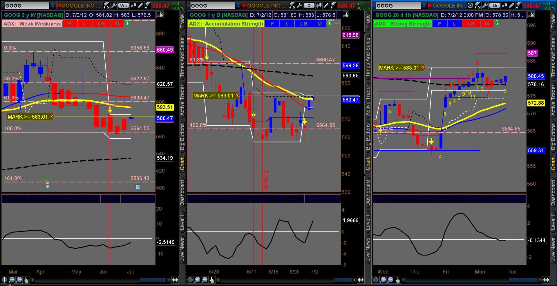Screen dimensions: 557x286
Task: Open Live News tab beside weekly chart
Action: coord(182,250)
